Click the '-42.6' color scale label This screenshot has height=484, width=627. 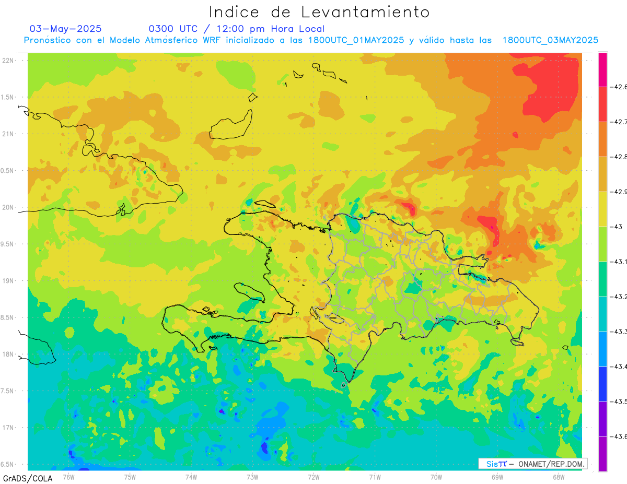tap(619, 87)
